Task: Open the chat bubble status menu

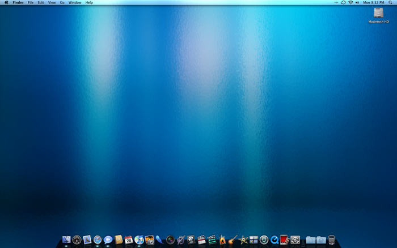Action: (343, 2)
